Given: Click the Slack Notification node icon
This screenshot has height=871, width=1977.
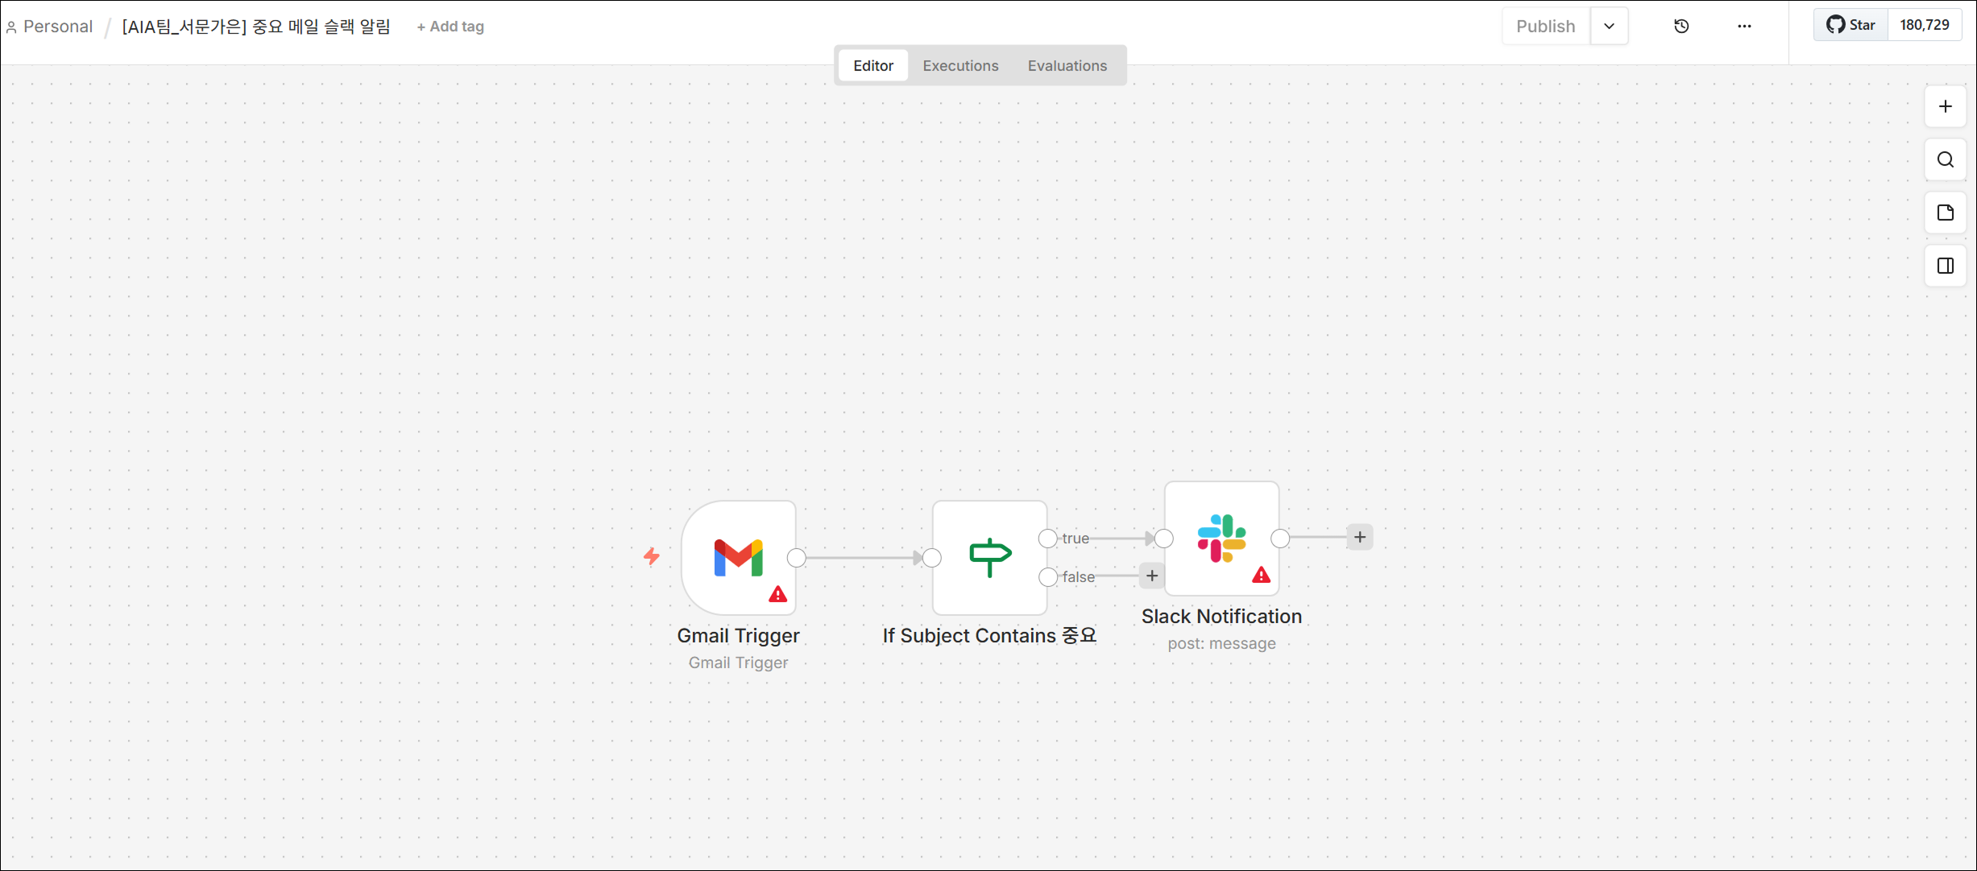Looking at the screenshot, I should point(1221,538).
